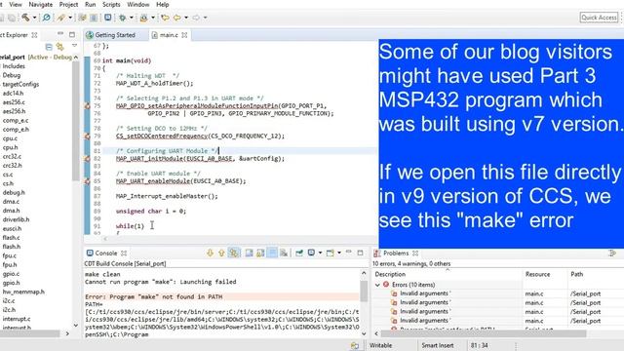Click the Problems horizontal scrollbar
Screen dimensions: 624x351
(x=484, y=333)
